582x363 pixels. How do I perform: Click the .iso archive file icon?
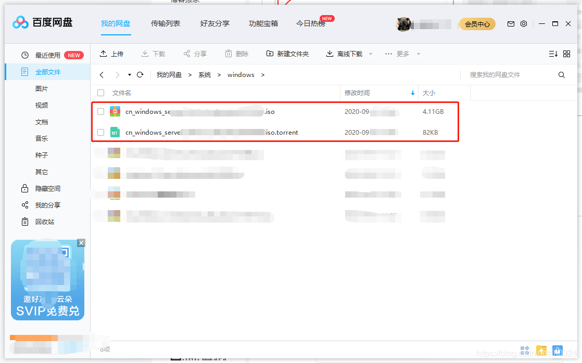115,111
